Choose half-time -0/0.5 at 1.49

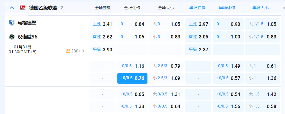pyautogui.click(x=228, y=66)
